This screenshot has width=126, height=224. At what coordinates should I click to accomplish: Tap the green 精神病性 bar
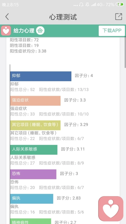(30, 221)
